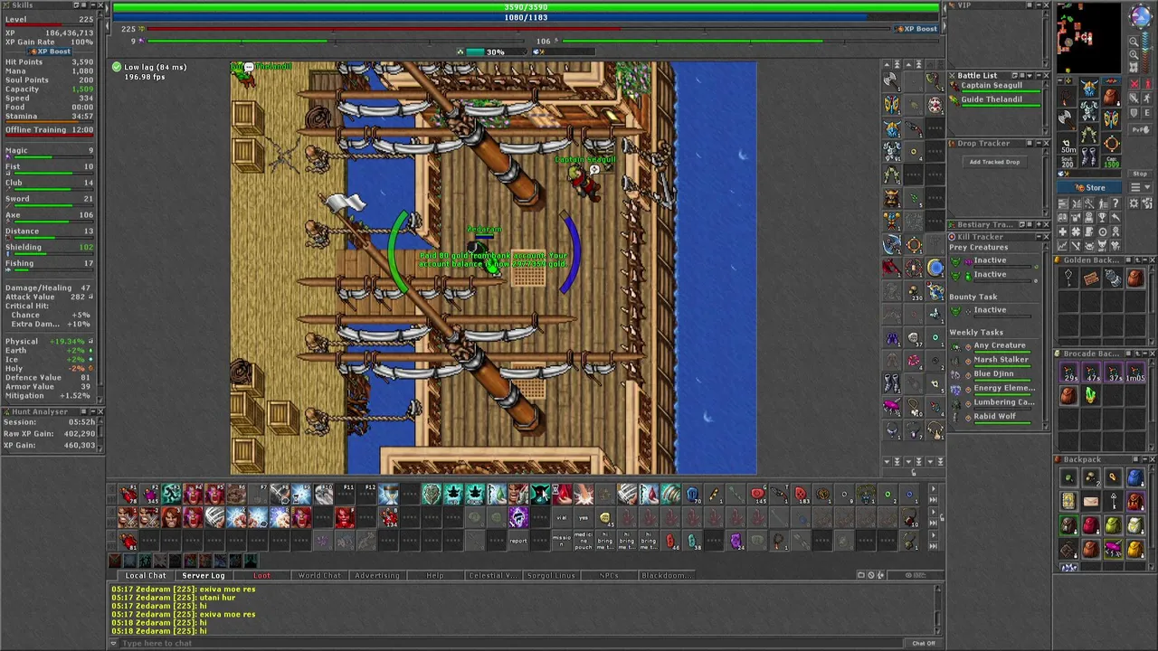Click the Add Tracked Drop button
Viewport: 1158px width, 651px height.
(995, 162)
